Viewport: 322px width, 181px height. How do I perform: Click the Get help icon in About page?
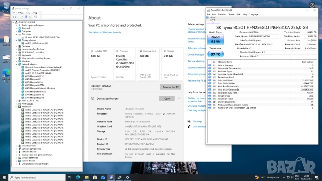[189, 121]
